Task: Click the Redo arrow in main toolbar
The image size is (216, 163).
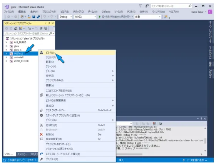Action: (x=52, y=17)
